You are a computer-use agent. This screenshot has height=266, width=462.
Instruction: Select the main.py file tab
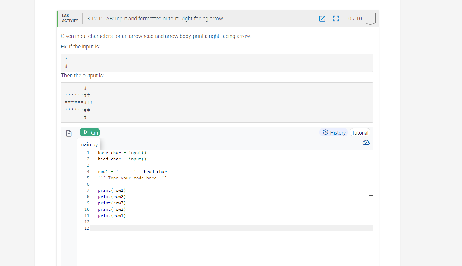pyautogui.click(x=89, y=144)
